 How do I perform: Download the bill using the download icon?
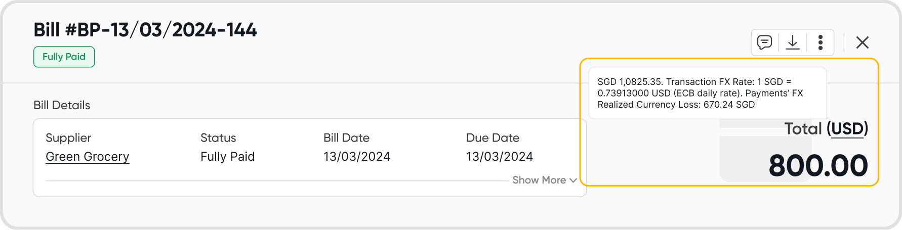(x=792, y=42)
